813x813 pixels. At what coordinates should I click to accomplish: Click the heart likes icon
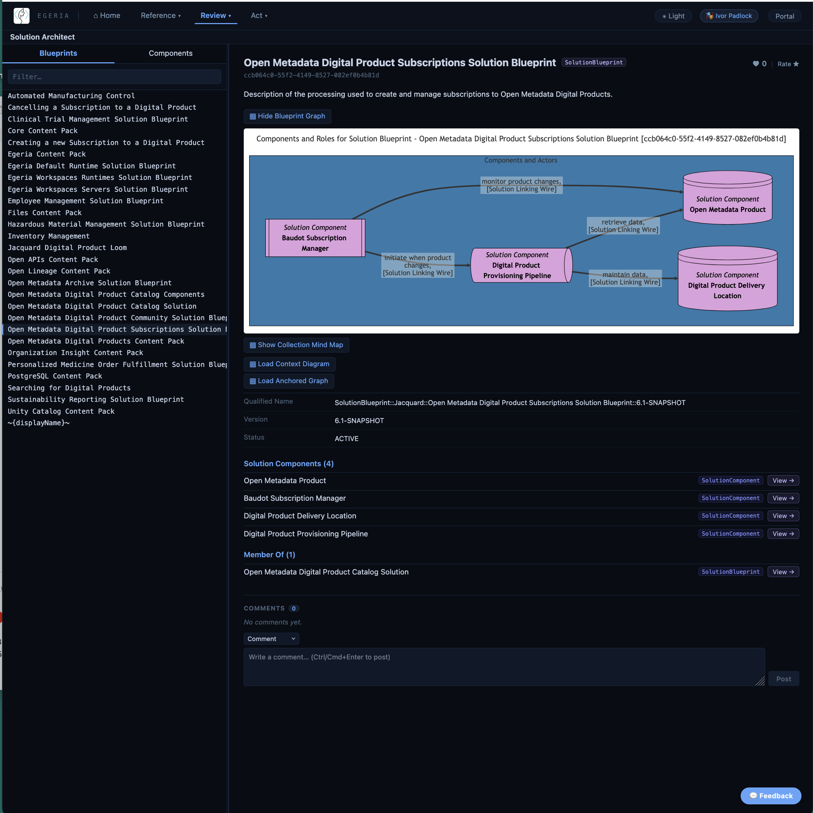(756, 64)
